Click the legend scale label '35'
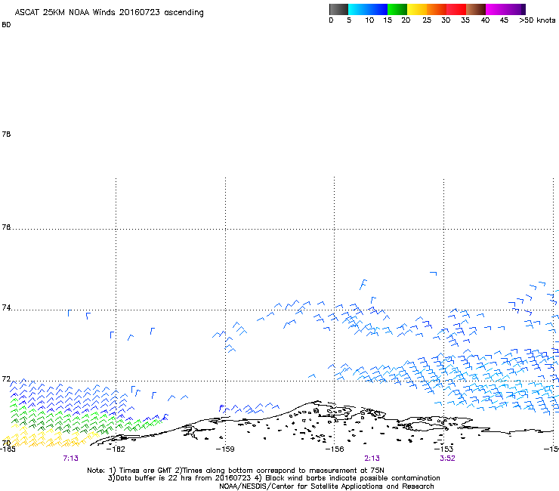The height and width of the screenshot is (491, 559). pos(465,20)
